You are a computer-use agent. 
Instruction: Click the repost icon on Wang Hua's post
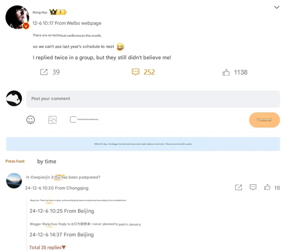(44, 72)
